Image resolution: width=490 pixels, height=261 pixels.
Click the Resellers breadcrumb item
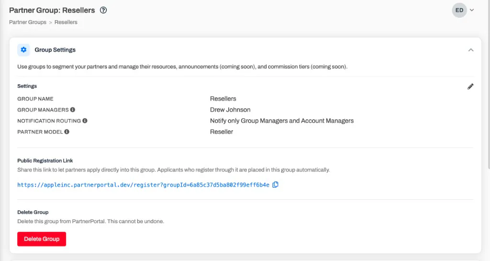click(66, 22)
